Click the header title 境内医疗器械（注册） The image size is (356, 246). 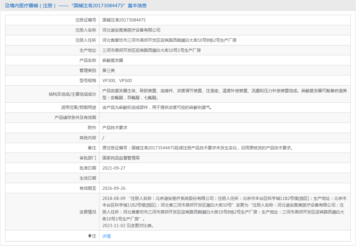point(33,6)
